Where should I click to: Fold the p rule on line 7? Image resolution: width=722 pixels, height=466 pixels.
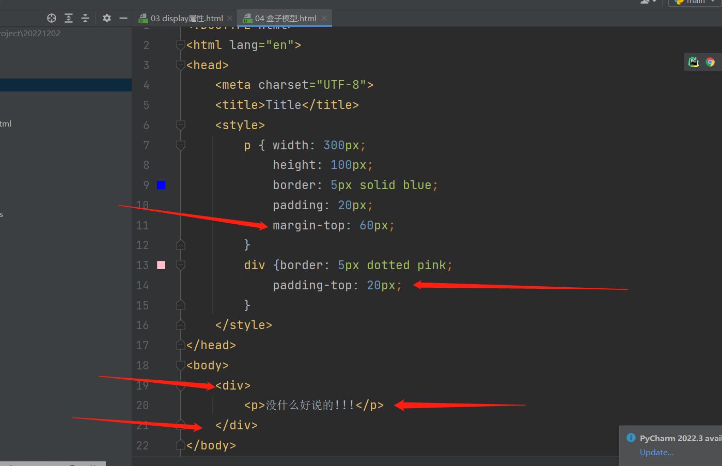coord(181,145)
